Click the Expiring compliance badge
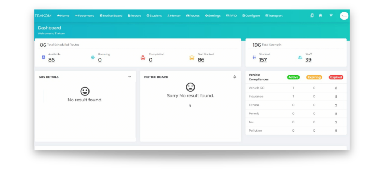 coord(314,77)
